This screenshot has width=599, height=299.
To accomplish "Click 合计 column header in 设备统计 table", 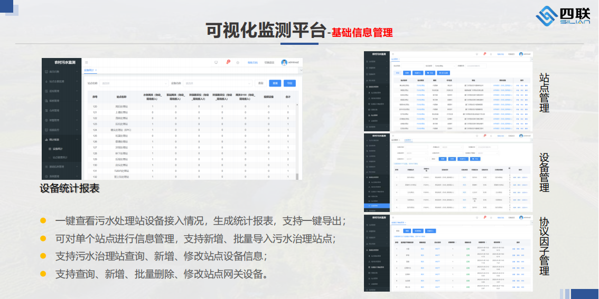I will pyautogui.click(x=288, y=97).
